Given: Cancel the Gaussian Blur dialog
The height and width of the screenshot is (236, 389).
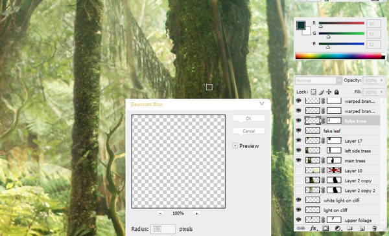Looking at the screenshot, I should coord(248,131).
